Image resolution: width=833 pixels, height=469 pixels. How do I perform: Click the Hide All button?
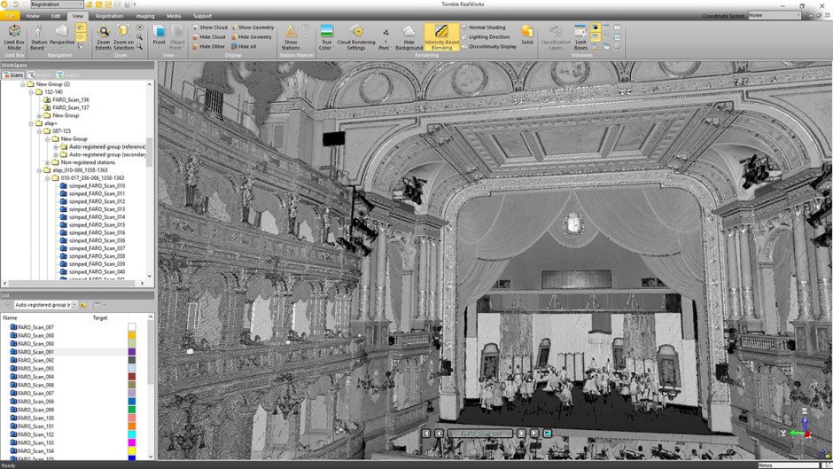[x=245, y=46]
